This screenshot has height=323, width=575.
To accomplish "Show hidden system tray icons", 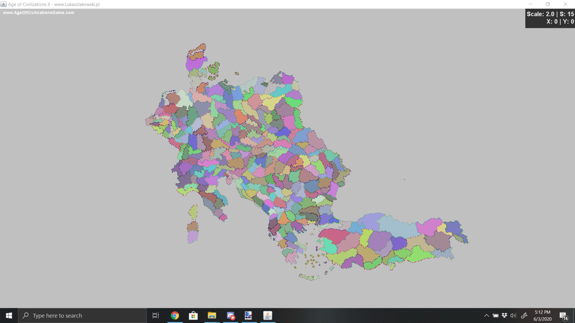I will tap(486, 315).
